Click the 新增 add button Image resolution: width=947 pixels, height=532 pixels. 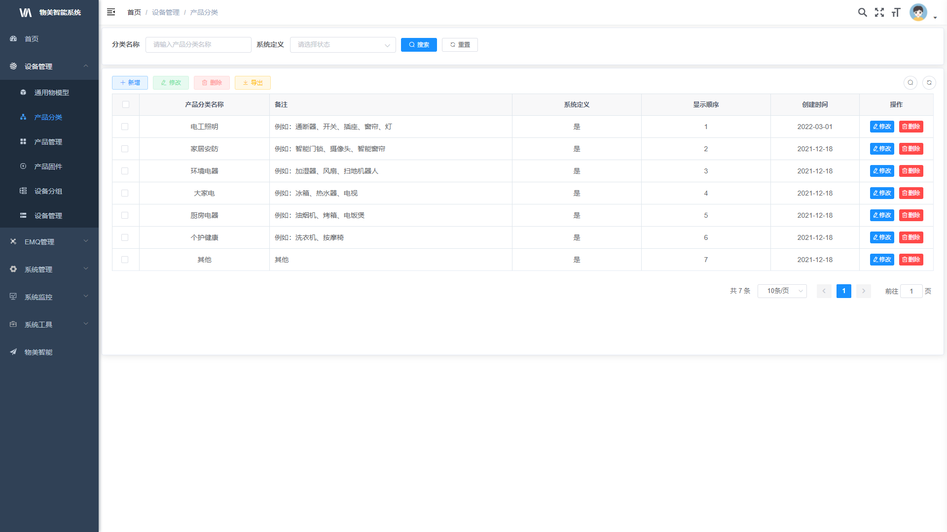tap(130, 83)
